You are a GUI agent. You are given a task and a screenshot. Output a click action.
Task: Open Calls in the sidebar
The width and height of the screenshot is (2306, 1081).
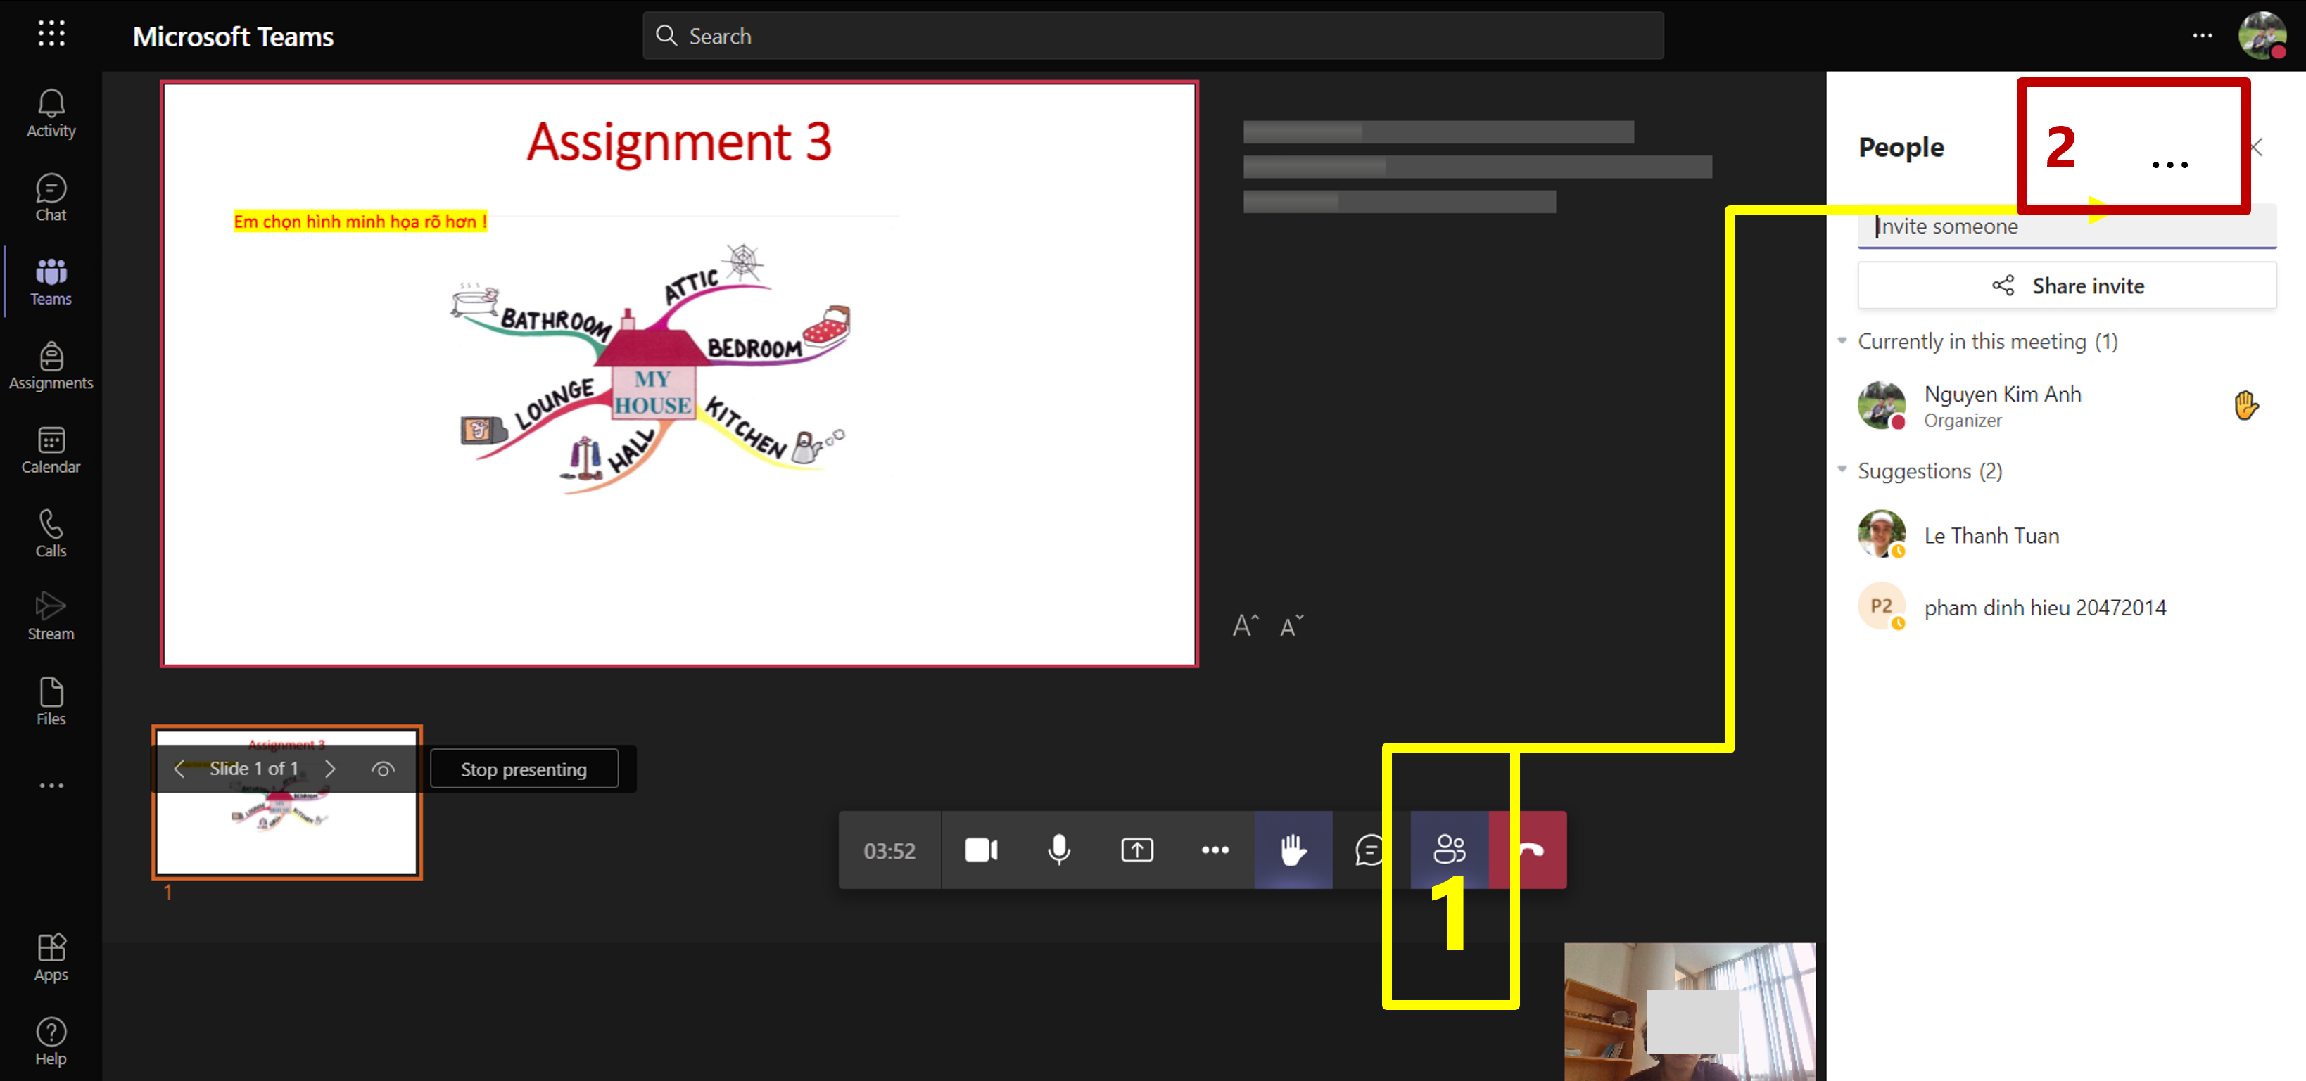(x=51, y=533)
